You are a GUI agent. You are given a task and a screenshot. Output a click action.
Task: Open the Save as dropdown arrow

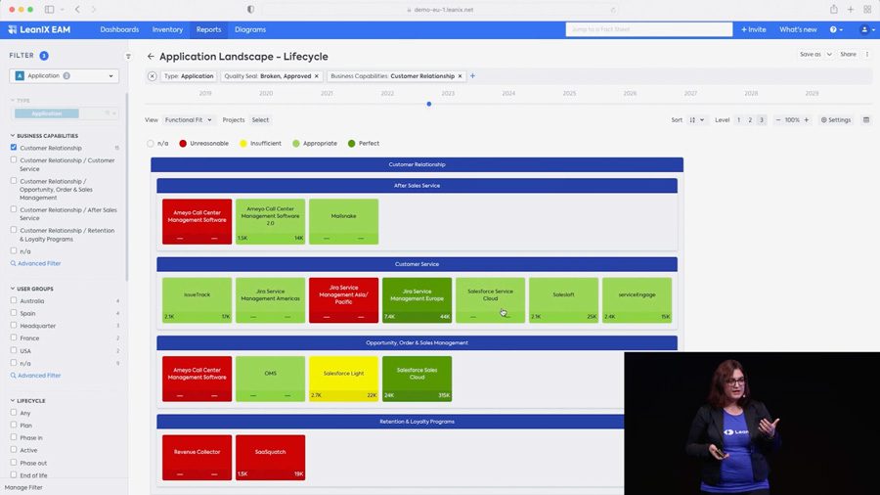tap(829, 55)
